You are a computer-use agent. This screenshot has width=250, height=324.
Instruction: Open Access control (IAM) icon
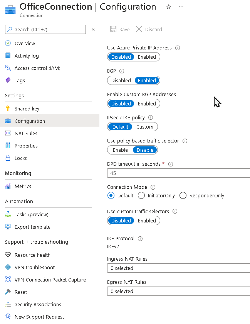[x=8, y=68]
